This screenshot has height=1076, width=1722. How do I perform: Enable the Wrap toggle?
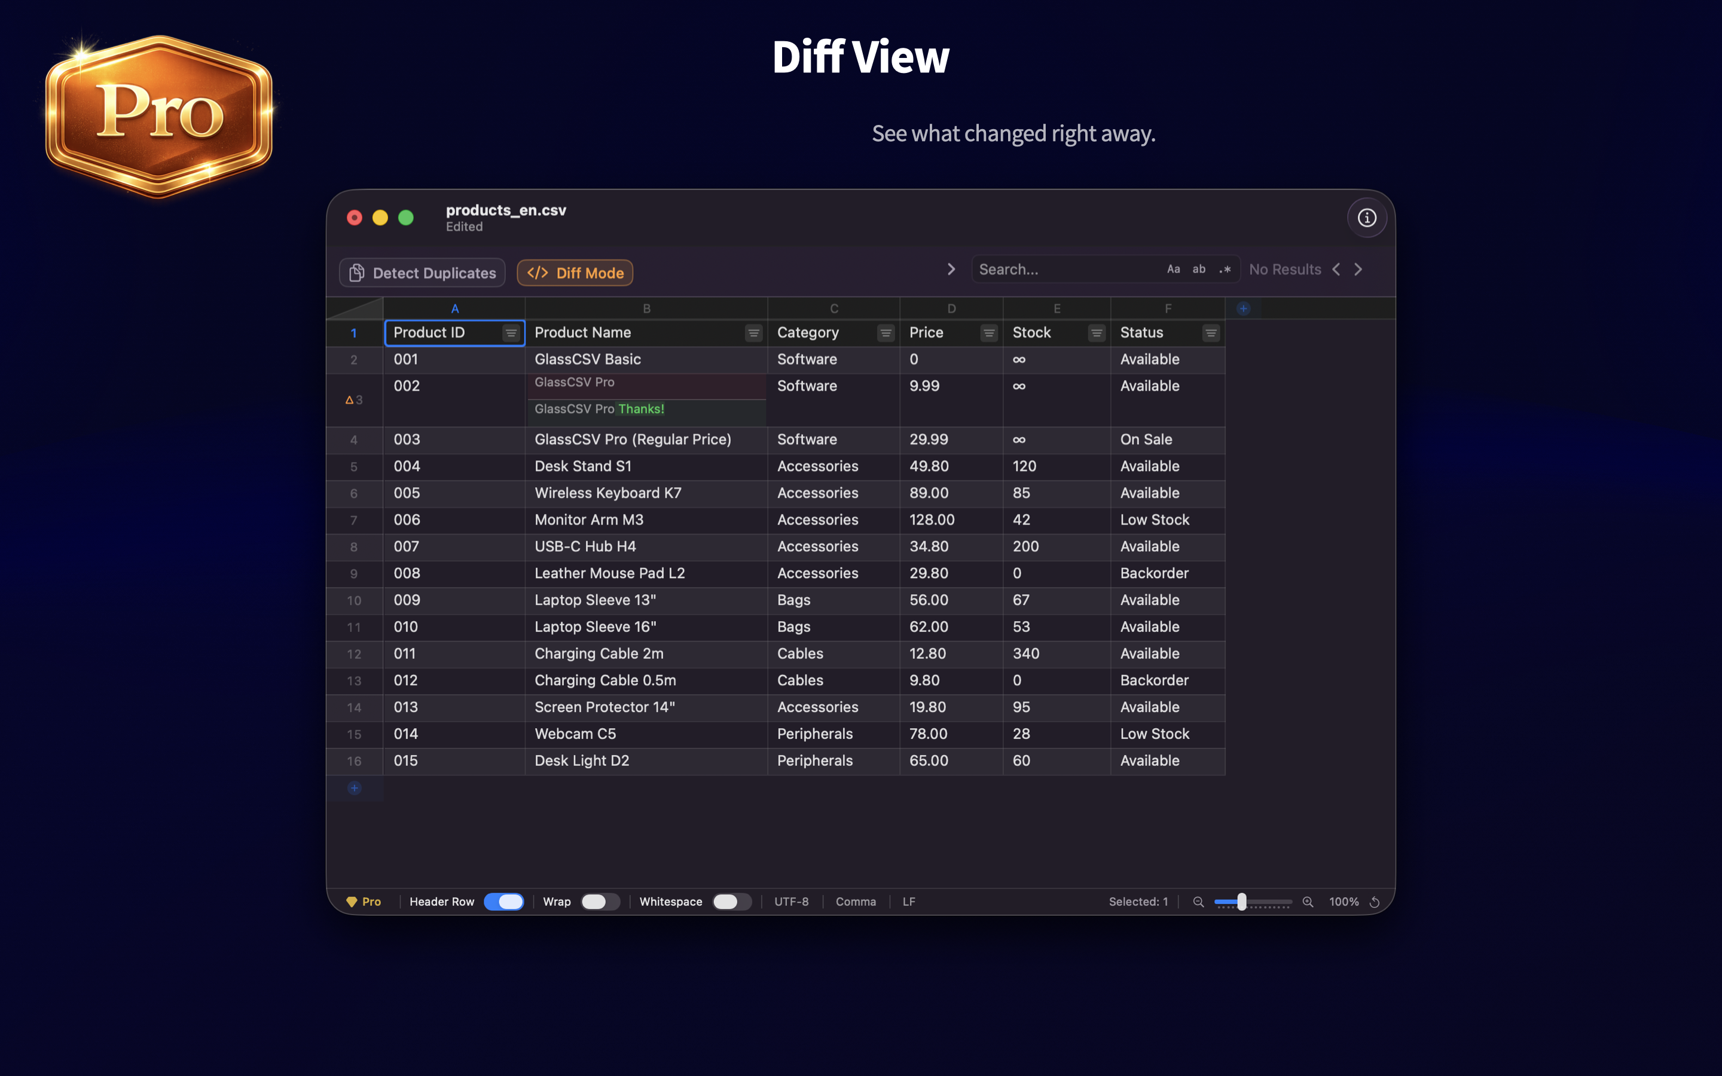pyautogui.click(x=600, y=901)
